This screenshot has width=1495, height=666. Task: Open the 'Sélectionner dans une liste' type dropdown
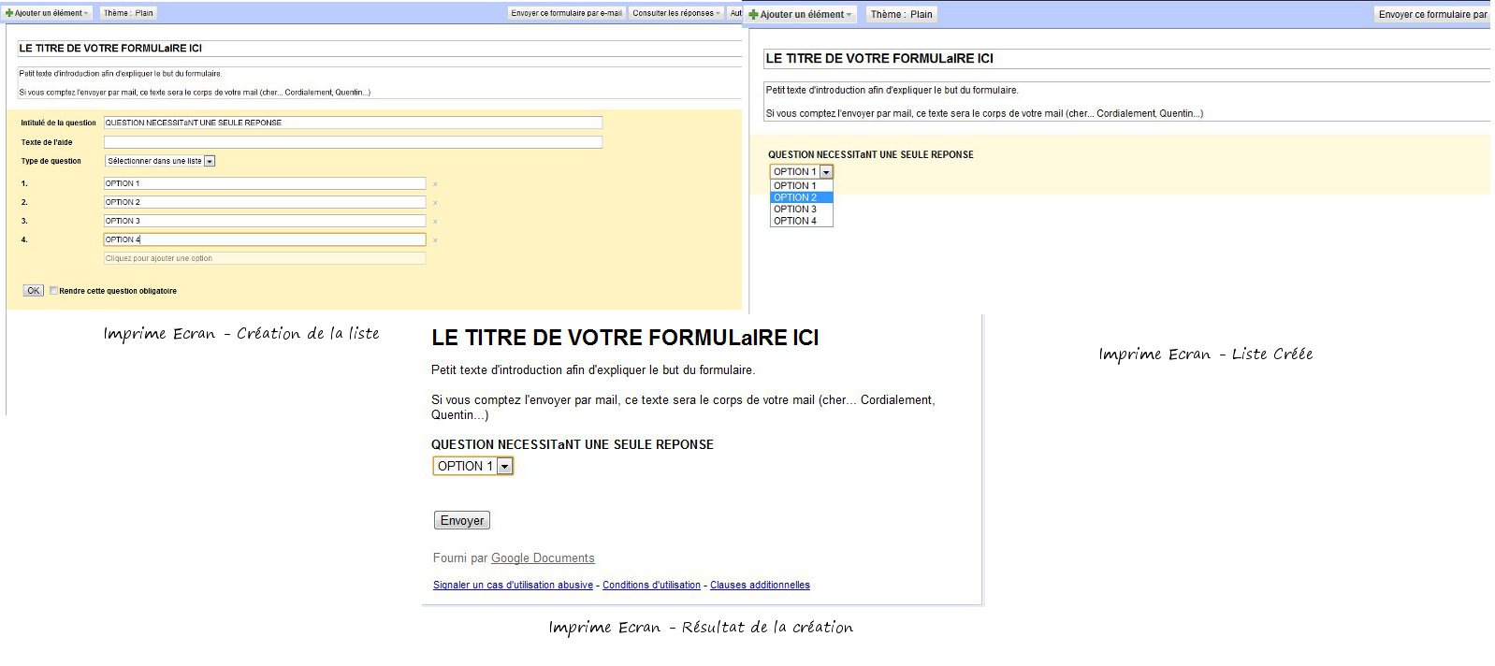pyautogui.click(x=160, y=161)
